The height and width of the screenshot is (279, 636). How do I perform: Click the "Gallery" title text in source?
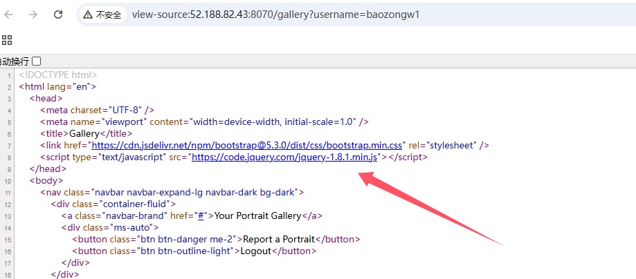[85, 133]
